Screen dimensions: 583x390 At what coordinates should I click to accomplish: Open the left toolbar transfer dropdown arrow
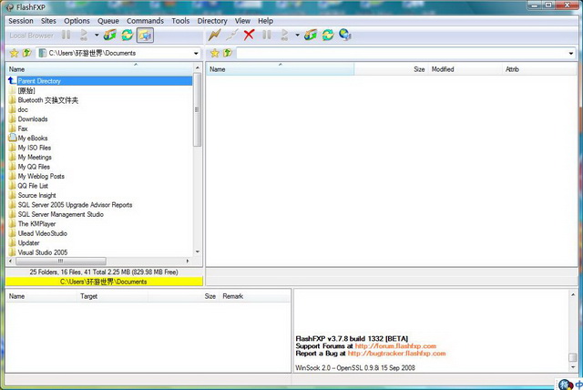pos(97,36)
